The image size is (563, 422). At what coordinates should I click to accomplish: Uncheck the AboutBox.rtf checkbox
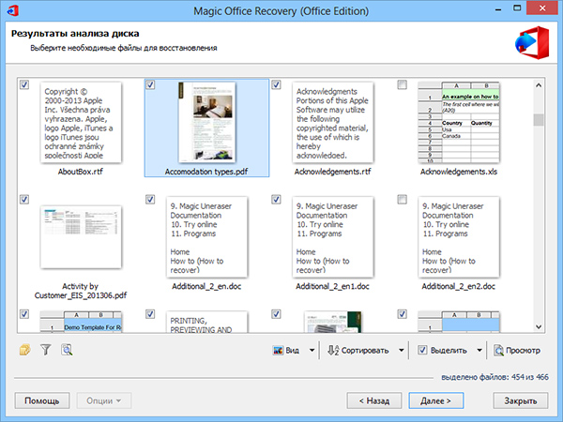coord(24,84)
